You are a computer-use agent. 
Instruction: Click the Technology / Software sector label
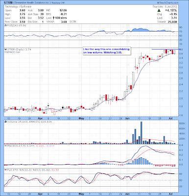click(x=18, y=7)
